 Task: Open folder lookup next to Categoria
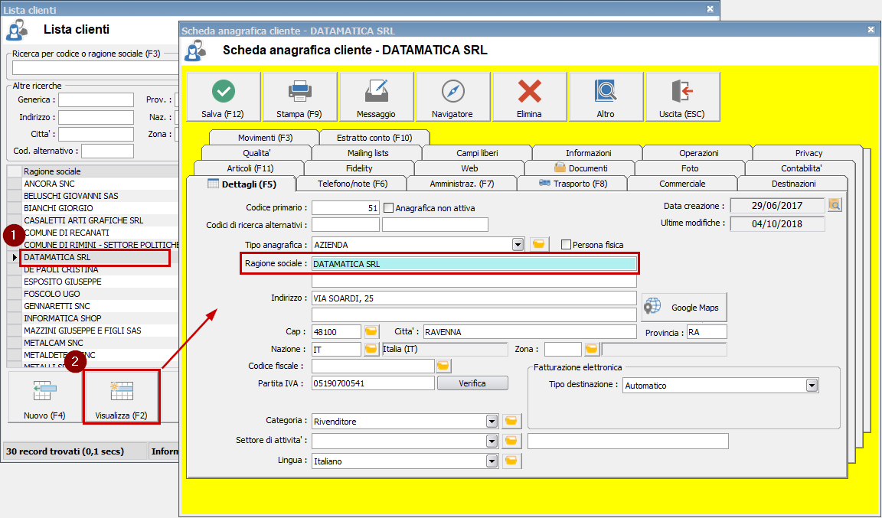tap(511, 422)
